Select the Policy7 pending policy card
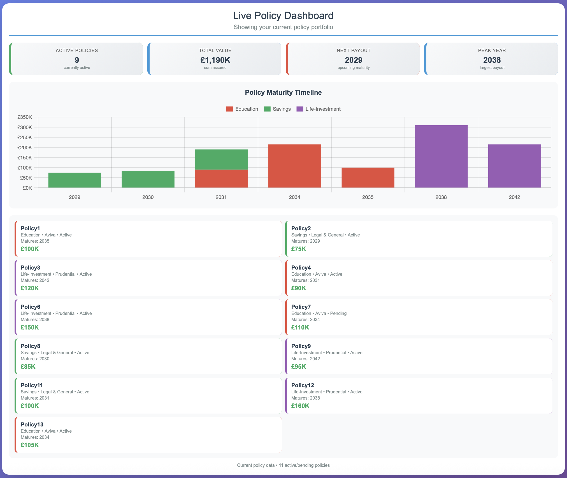 click(419, 317)
